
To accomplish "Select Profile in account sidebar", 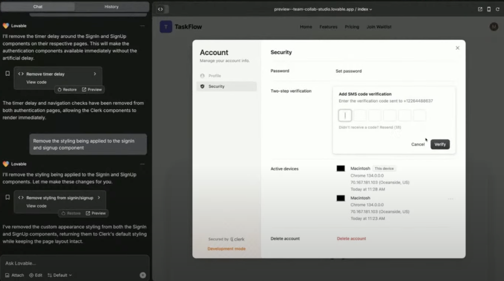I will [226, 76].
